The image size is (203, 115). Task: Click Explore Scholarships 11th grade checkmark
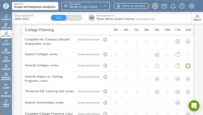click(177, 103)
